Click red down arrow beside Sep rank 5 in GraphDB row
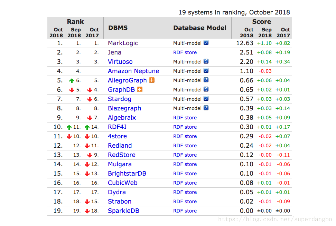Image resolution: width=336 pixels, height=226 pixels. (72, 90)
